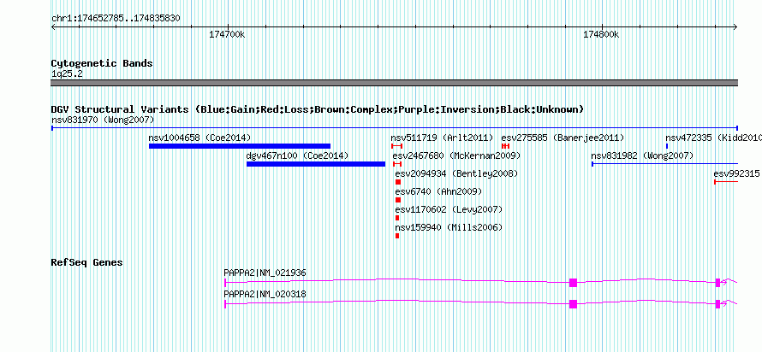
Task: Click the 174800k ruler label
Action: pyautogui.click(x=601, y=35)
